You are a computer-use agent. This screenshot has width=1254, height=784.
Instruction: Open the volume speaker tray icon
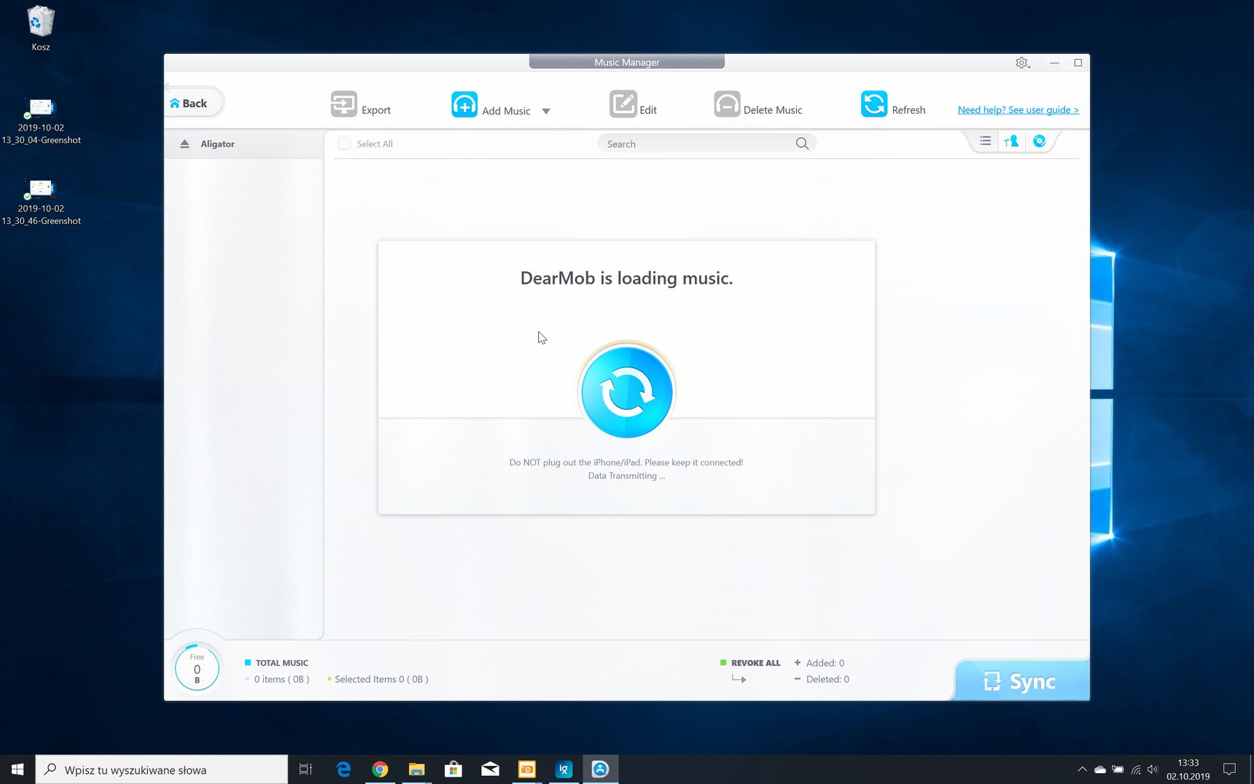click(1153, 769)
